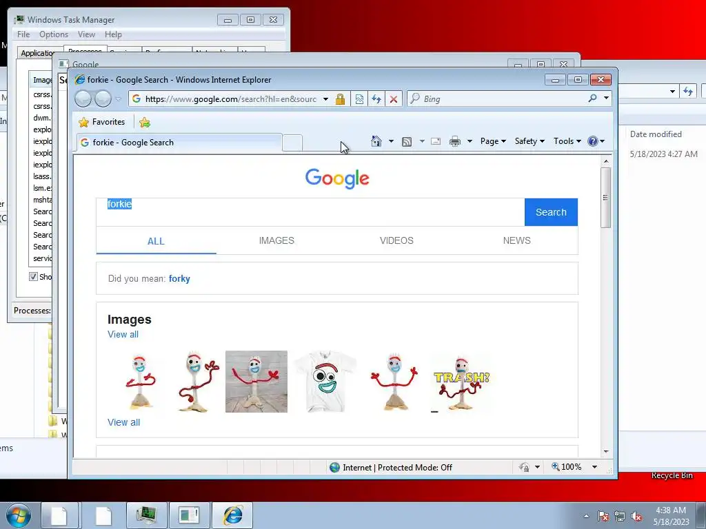Click the security lock icon in address bar
The image size is (706, 529).
[340, 99]
